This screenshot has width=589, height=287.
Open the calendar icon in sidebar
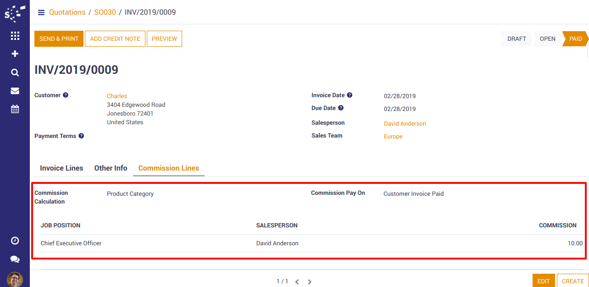coord(15,109)
